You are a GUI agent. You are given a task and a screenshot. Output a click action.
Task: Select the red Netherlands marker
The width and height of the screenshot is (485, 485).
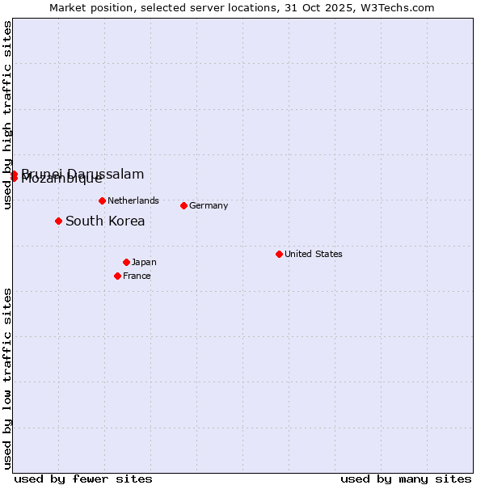click(102, 200)
